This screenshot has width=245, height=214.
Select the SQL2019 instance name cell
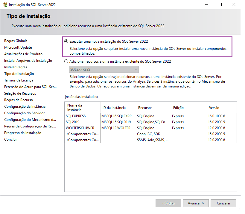83,122
